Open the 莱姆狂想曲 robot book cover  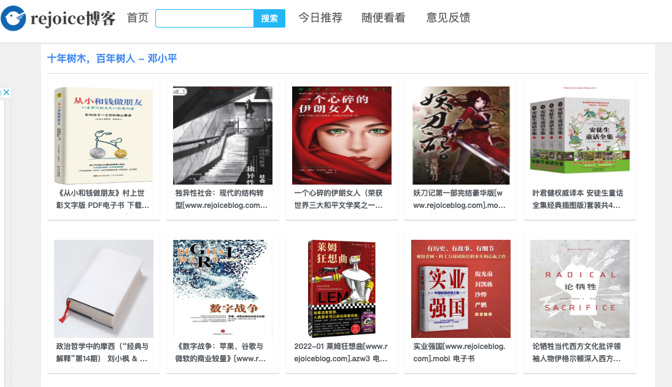click(342, 288)
